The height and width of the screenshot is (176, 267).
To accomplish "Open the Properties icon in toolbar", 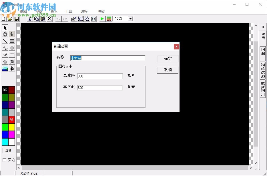I will click(x=73, y=19).
